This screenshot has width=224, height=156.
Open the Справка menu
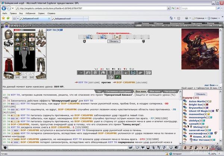click(51, 13)
